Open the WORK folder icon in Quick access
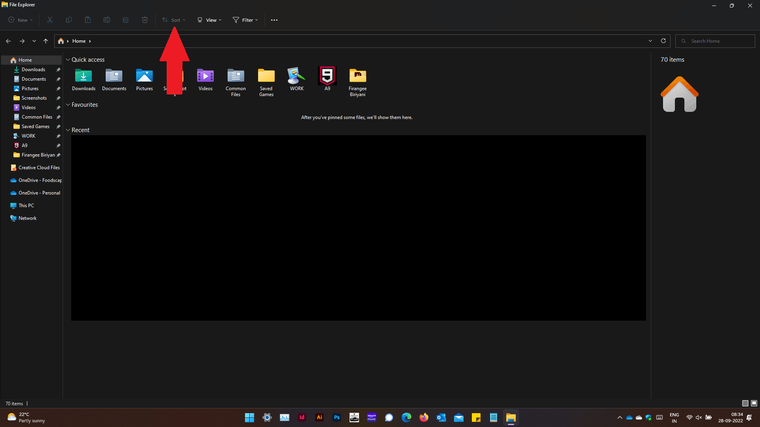The image size is (760, 427). click(x=297, y=79)
